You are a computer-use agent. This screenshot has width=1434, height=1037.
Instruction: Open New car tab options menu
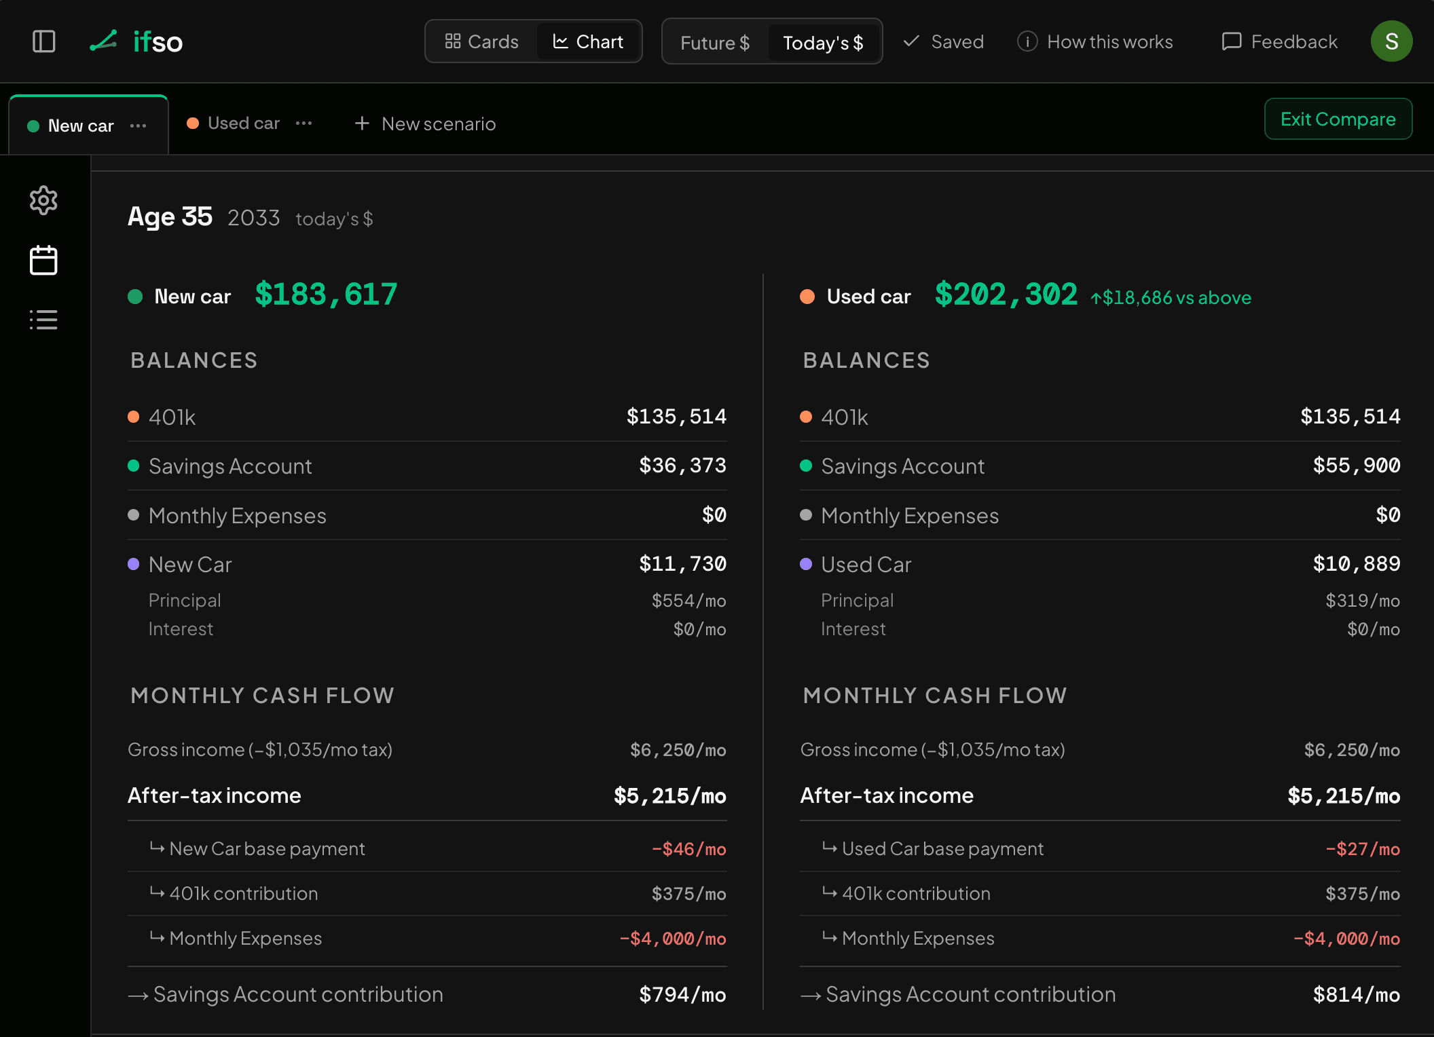click(139, 126)
